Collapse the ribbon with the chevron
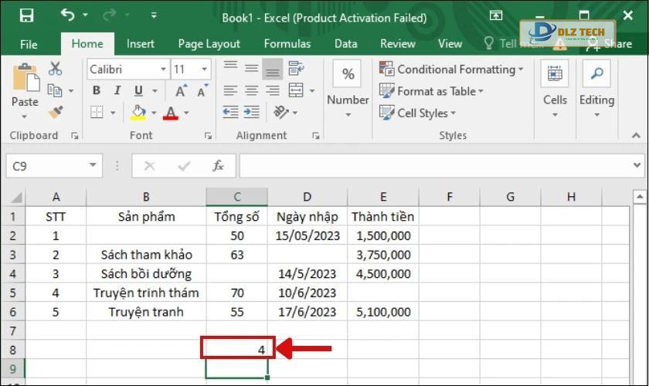The width and height of the screenshot is (649, 386). [636, 135]
